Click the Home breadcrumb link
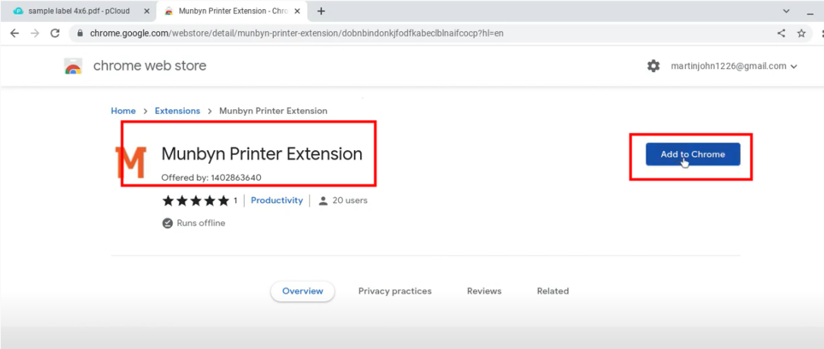Viewport: 824px width, 349px height. [123, 111]
